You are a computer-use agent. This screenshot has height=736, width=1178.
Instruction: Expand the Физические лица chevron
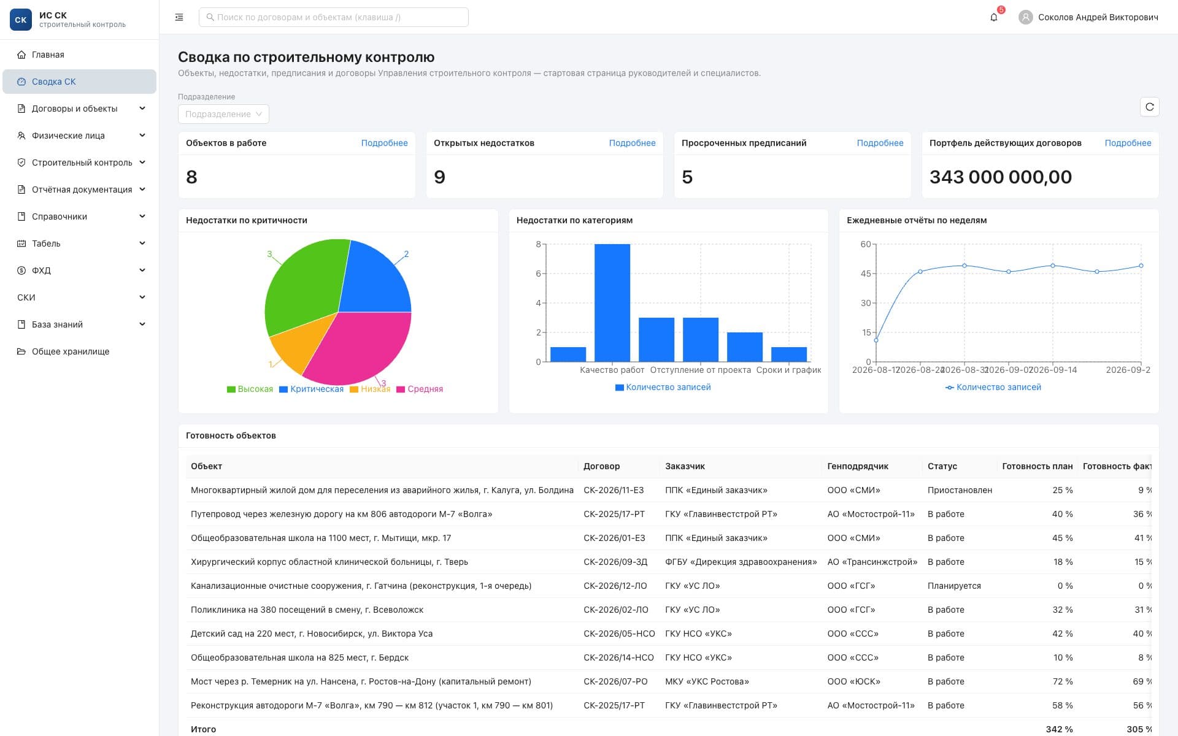[142, 136]
